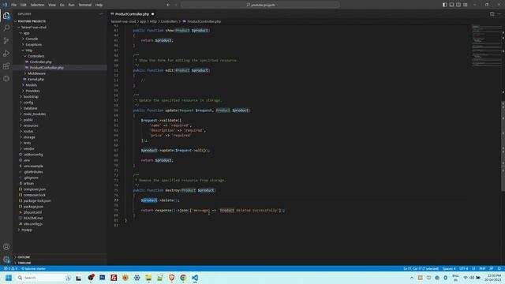The image size is (505, 284).
Task: Open FileZilla from the taskbar
Action: 114,278
